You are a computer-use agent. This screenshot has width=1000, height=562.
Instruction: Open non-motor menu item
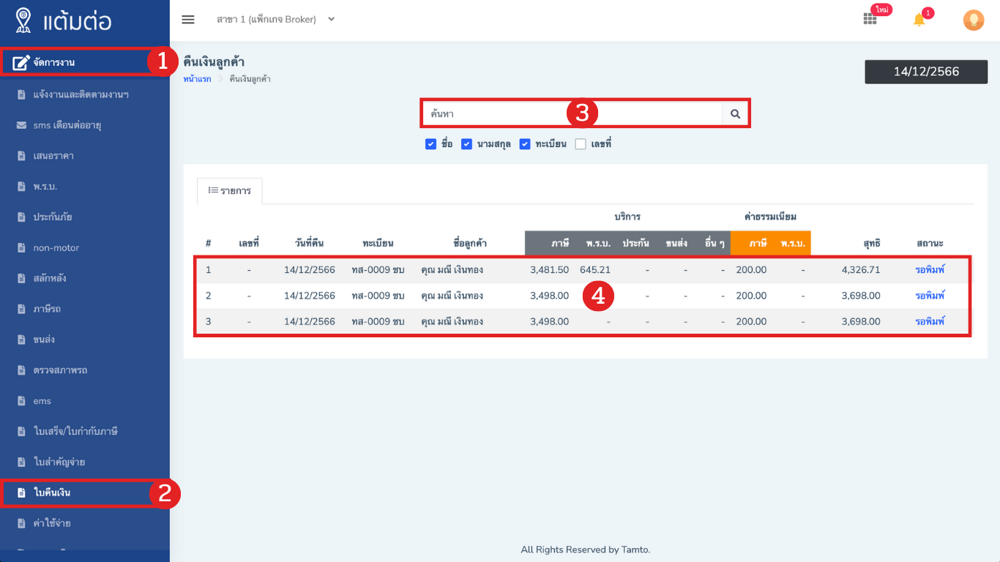tap(56, 248)
